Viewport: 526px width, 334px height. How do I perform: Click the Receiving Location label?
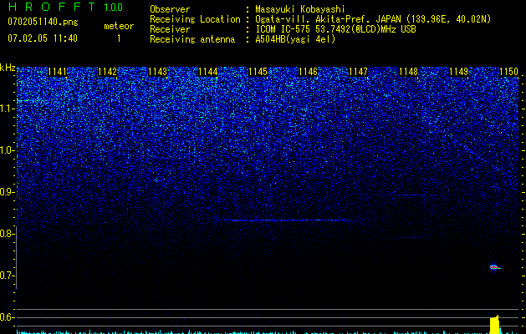[x=195, y=19]
